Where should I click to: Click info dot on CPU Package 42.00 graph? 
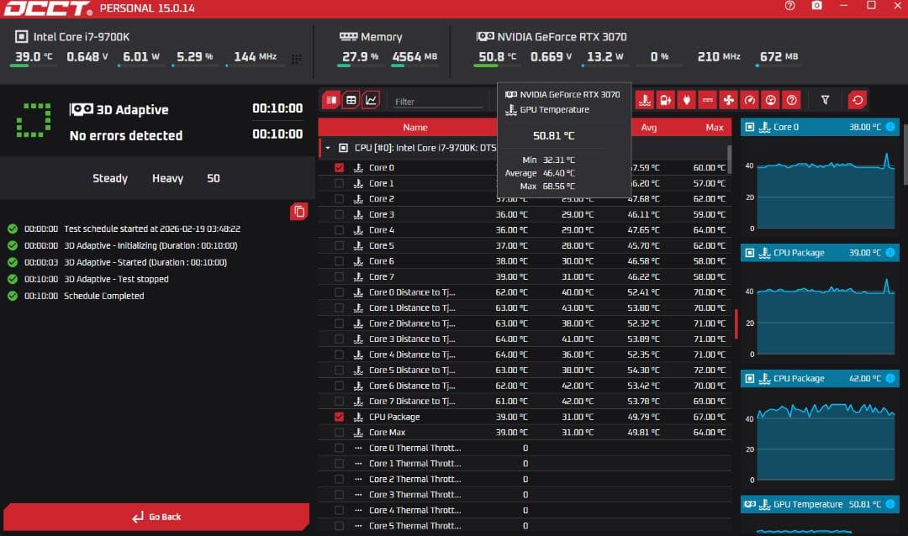pos(890,378)
